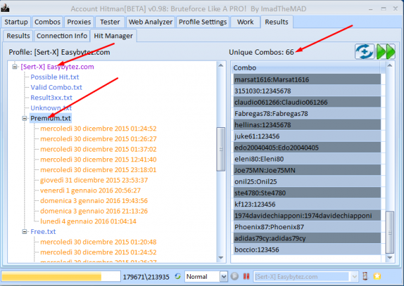Collapse the Premium.txt tree node
This screenshot has height=286, width=404.
pyautogui.click(x=24, y=119)
